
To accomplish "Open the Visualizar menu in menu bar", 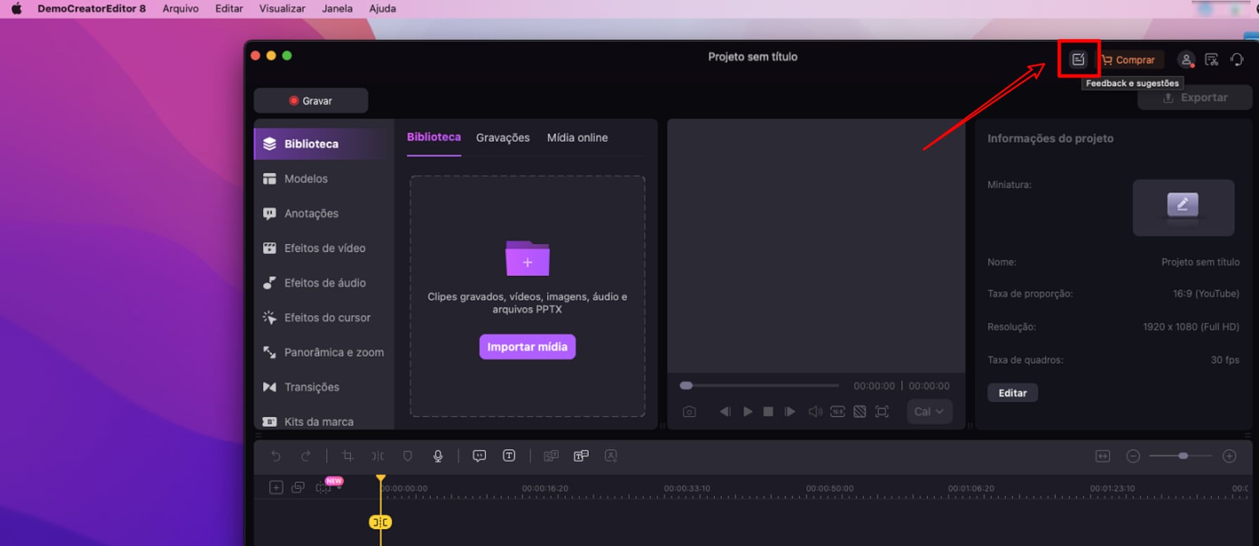I will coord(282,8).
